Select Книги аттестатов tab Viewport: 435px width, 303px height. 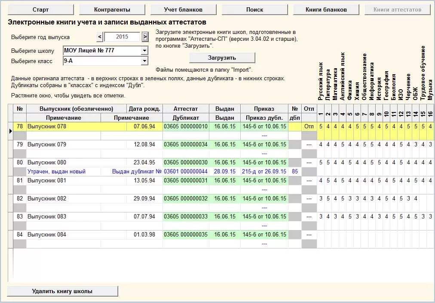tap(397, 10)
